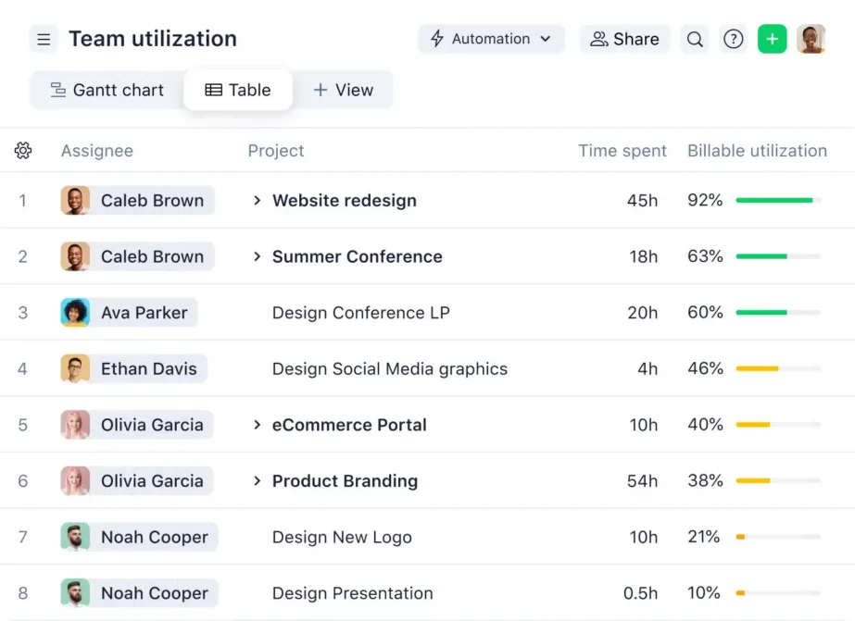Sort by the Time spent column header
855x621 pixels.
622,151
